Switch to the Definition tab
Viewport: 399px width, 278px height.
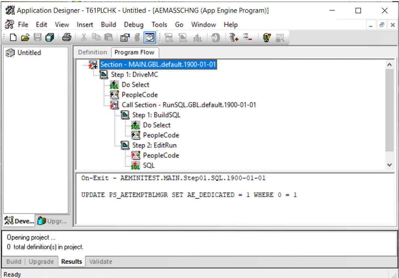(x=92, y=52)
